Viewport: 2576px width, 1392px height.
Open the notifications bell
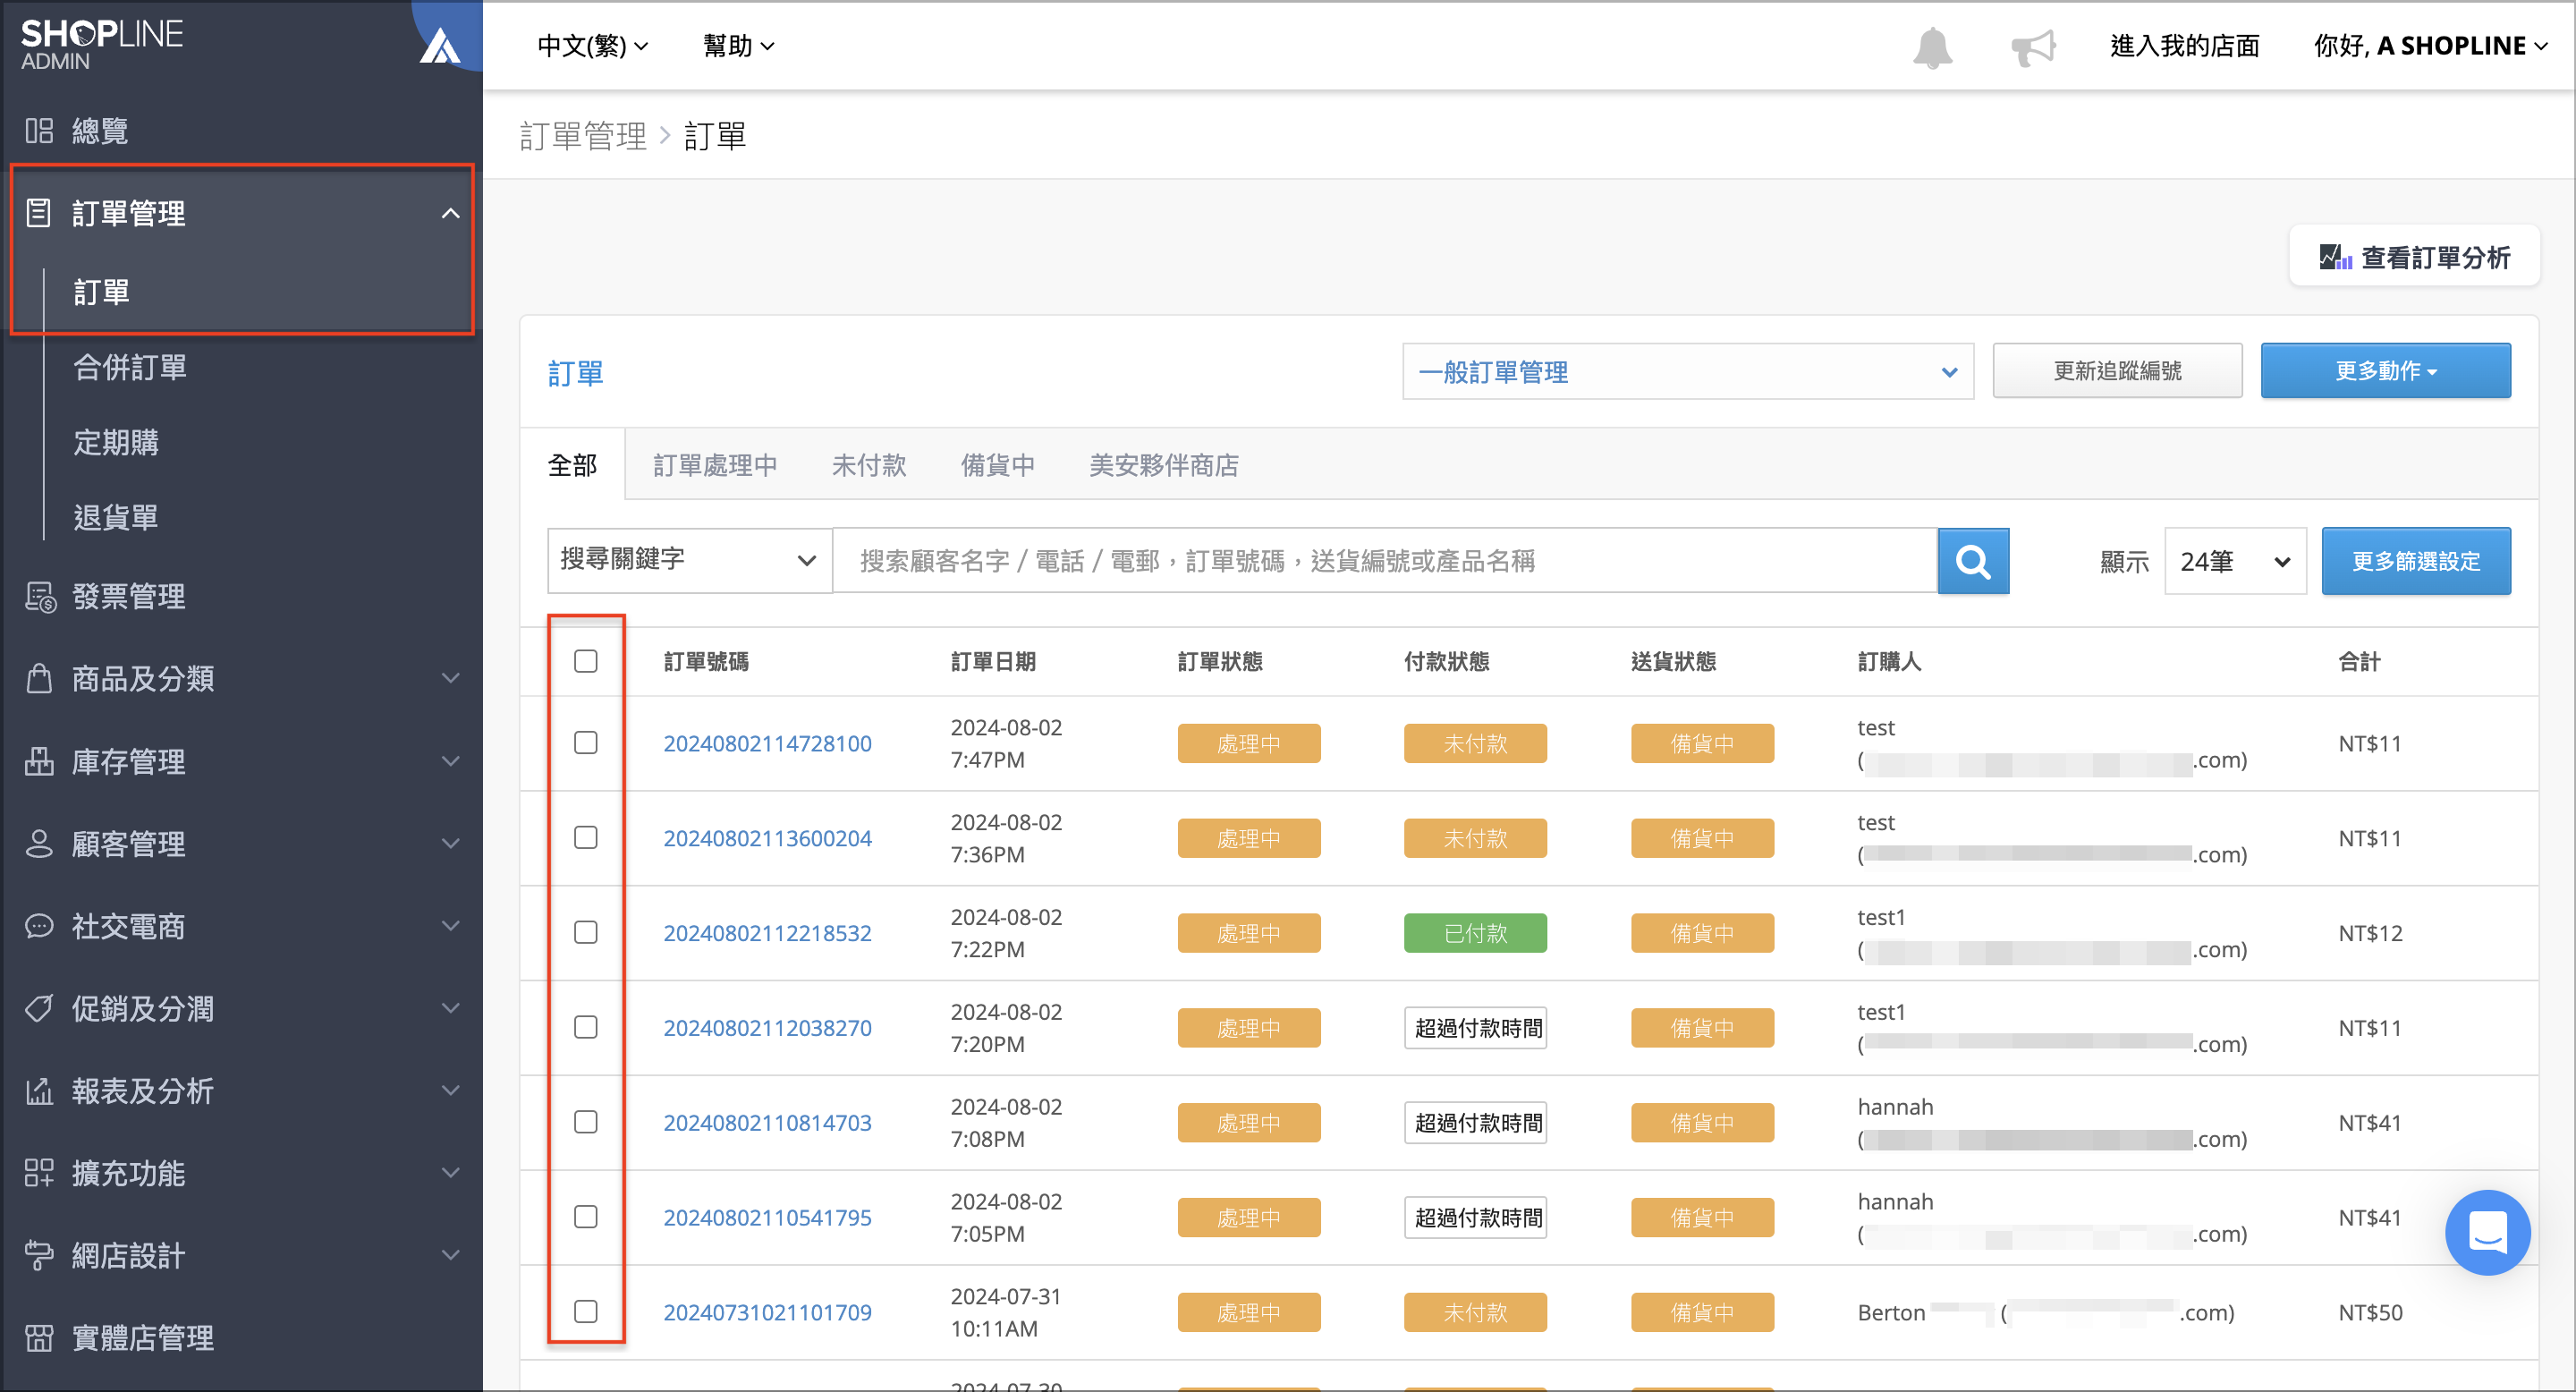1932,47
